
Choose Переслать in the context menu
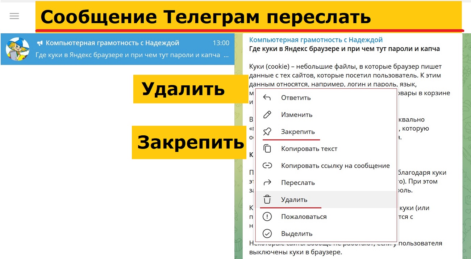coord(326,183)
